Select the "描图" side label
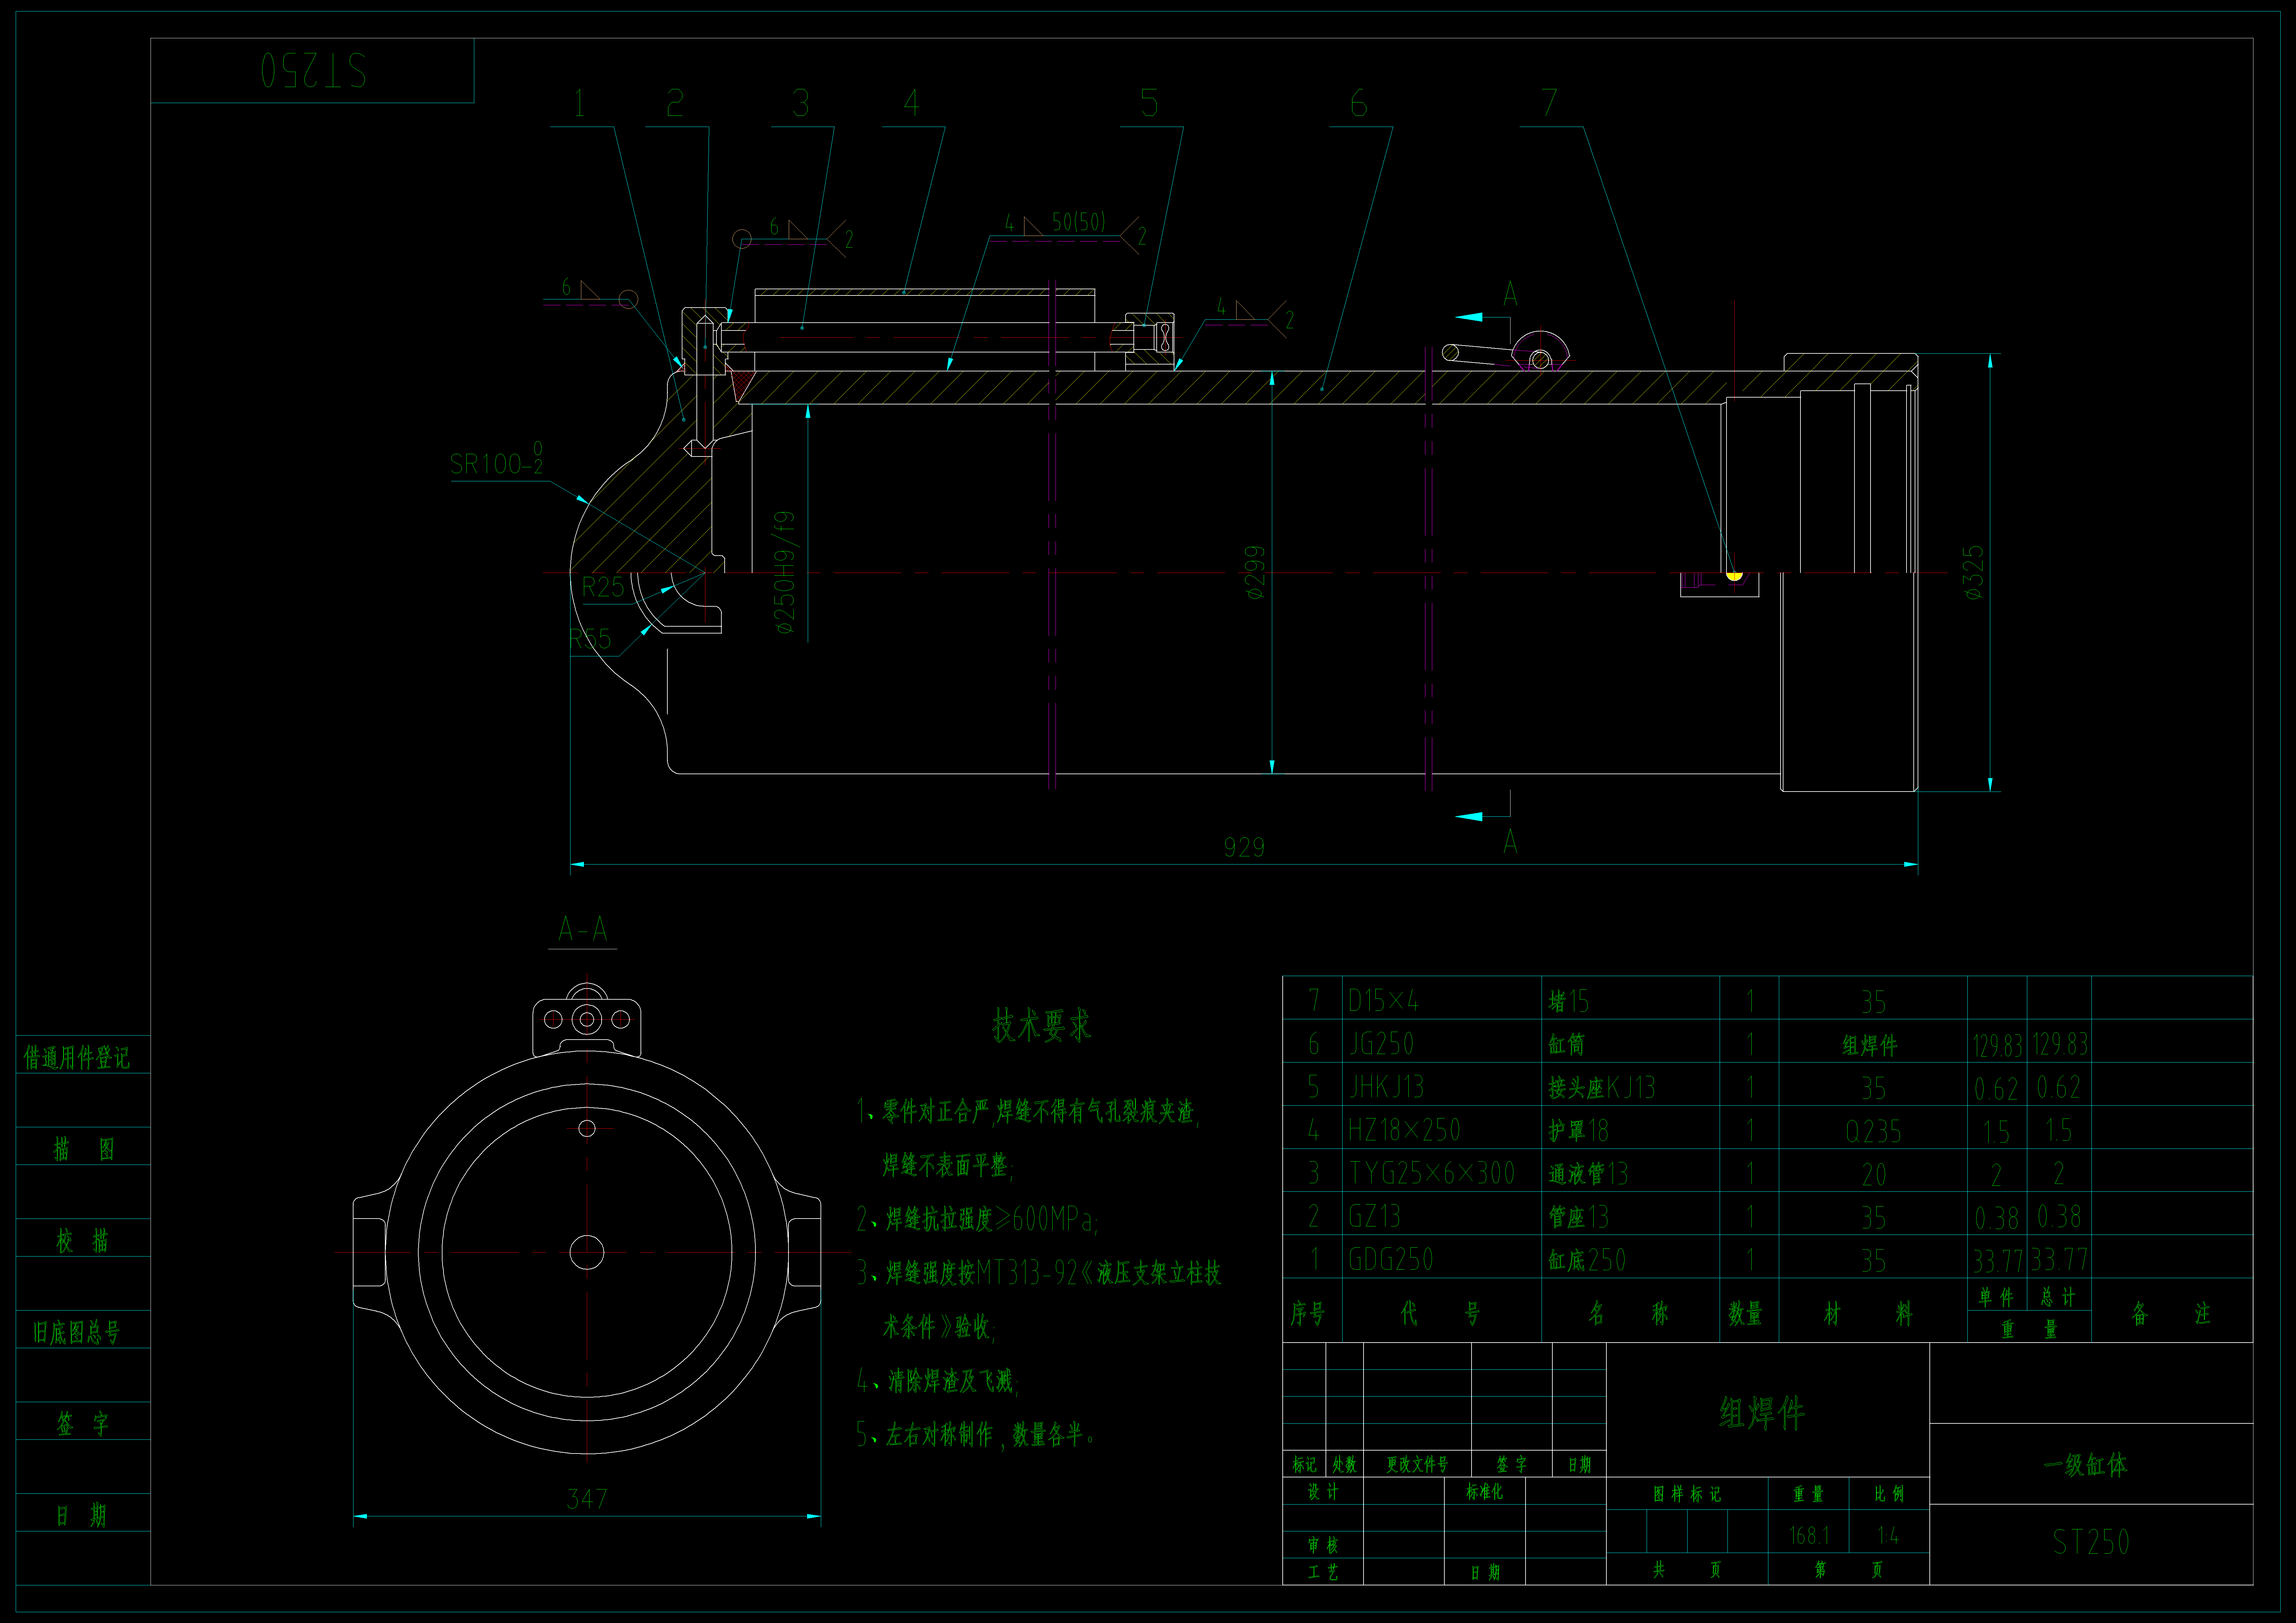Image resolution: width=2296 pixels, height=1623 pixels. pos(84,1149)
